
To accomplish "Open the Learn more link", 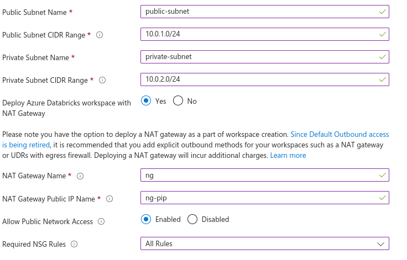I will pos(288,156).
